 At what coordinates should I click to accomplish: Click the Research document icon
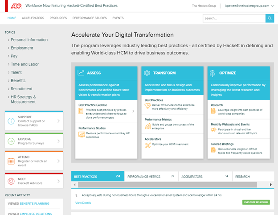click(x=213, y=111)
